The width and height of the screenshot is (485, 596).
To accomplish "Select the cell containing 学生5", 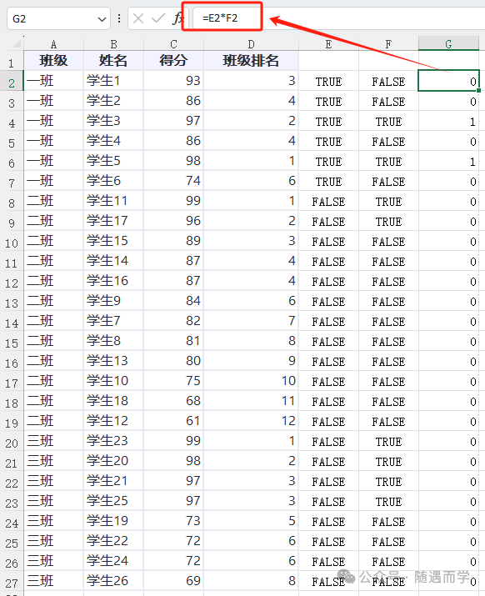I will point(113,161).
